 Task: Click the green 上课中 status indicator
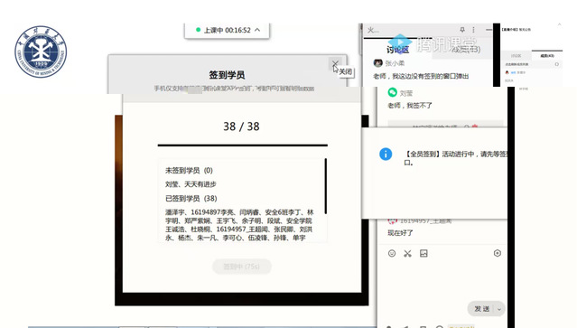pyautogui.click(x=198, y=30)
